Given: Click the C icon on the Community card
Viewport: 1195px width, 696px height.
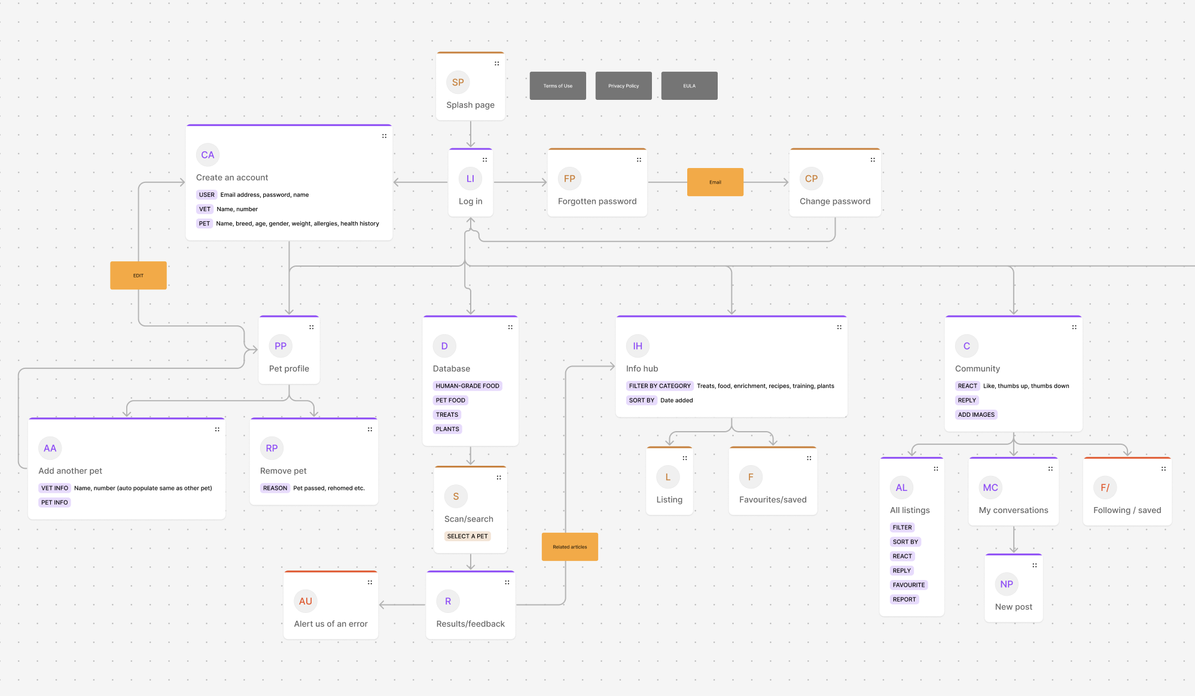Looking at the screenshot, I should pos(967,346).
